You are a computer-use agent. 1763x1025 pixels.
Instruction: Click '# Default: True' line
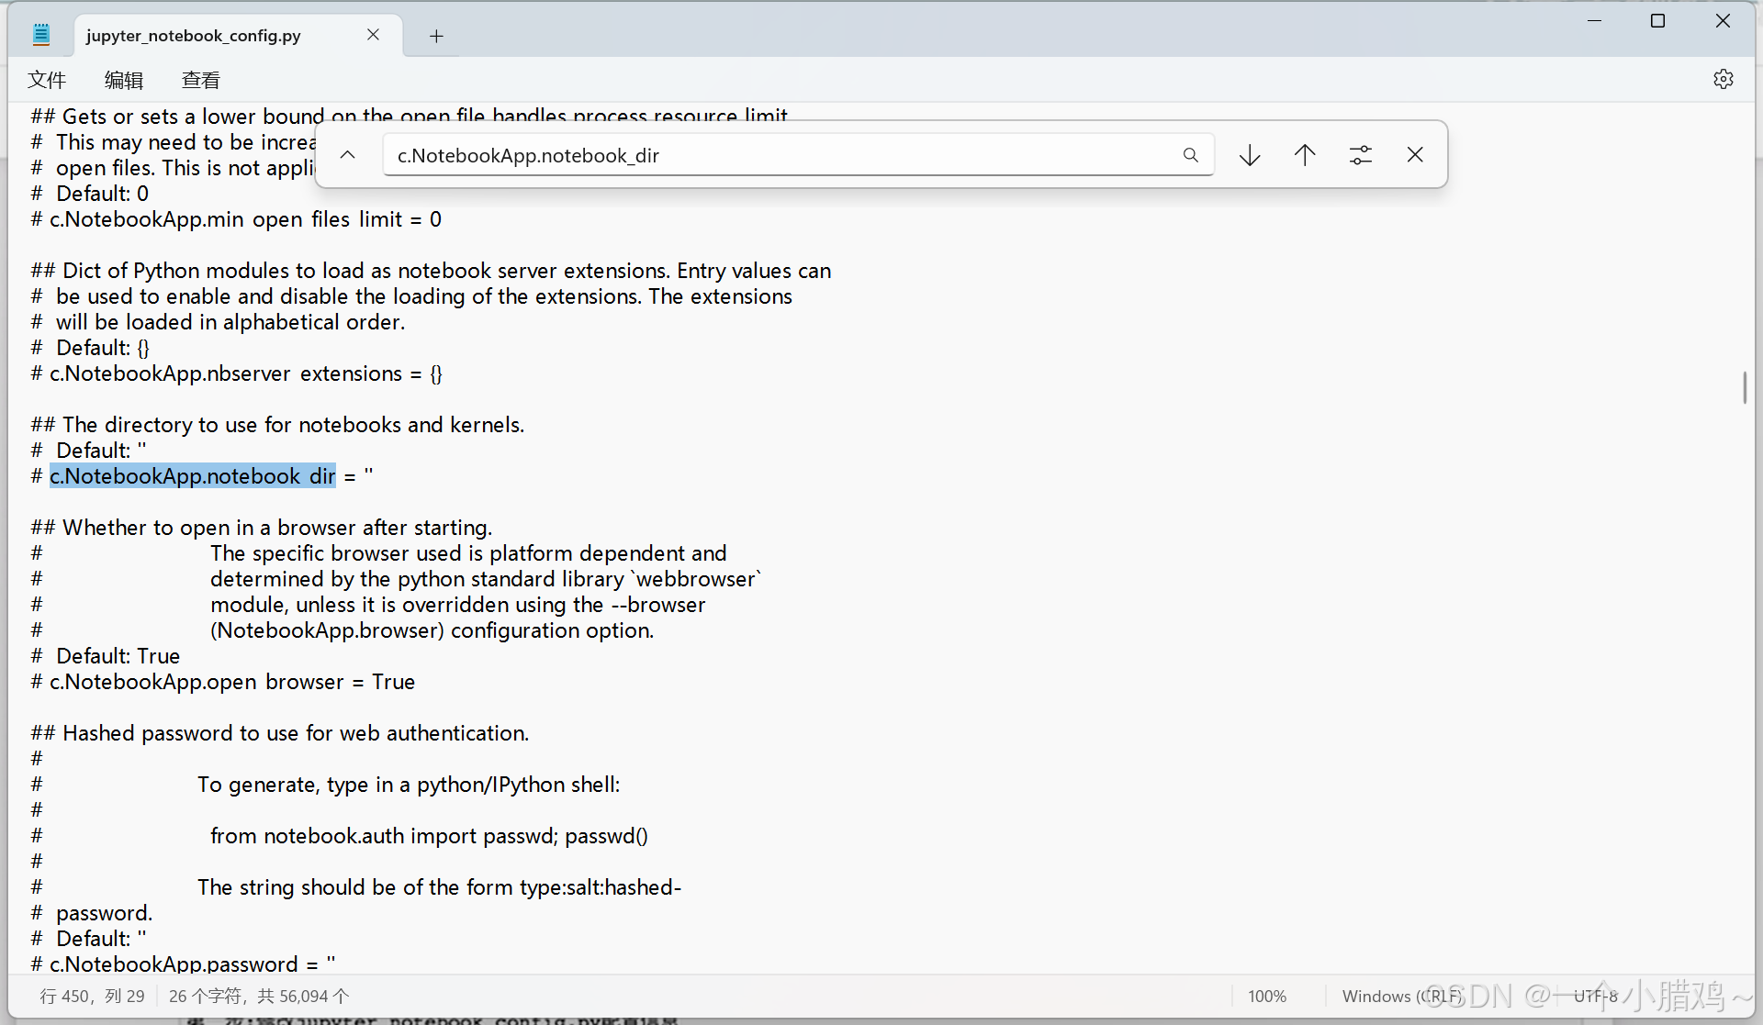(x=105, y=656)
